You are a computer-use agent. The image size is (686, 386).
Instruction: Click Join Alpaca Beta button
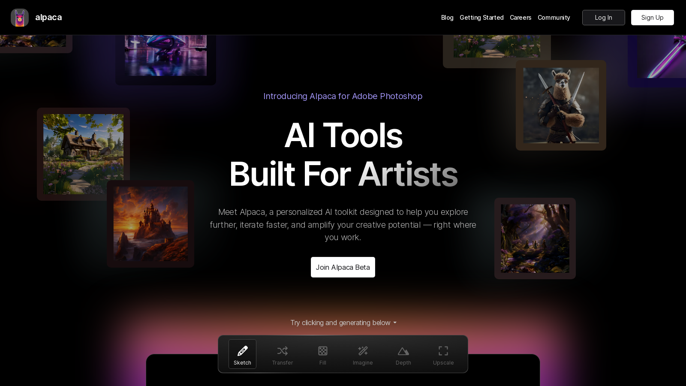[x=343, y=267]
